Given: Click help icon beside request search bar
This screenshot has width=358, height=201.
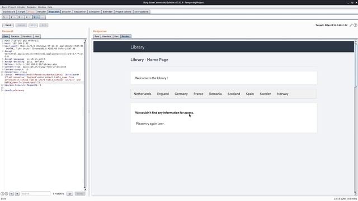Looking at the screenshot, I should (2, 194).
